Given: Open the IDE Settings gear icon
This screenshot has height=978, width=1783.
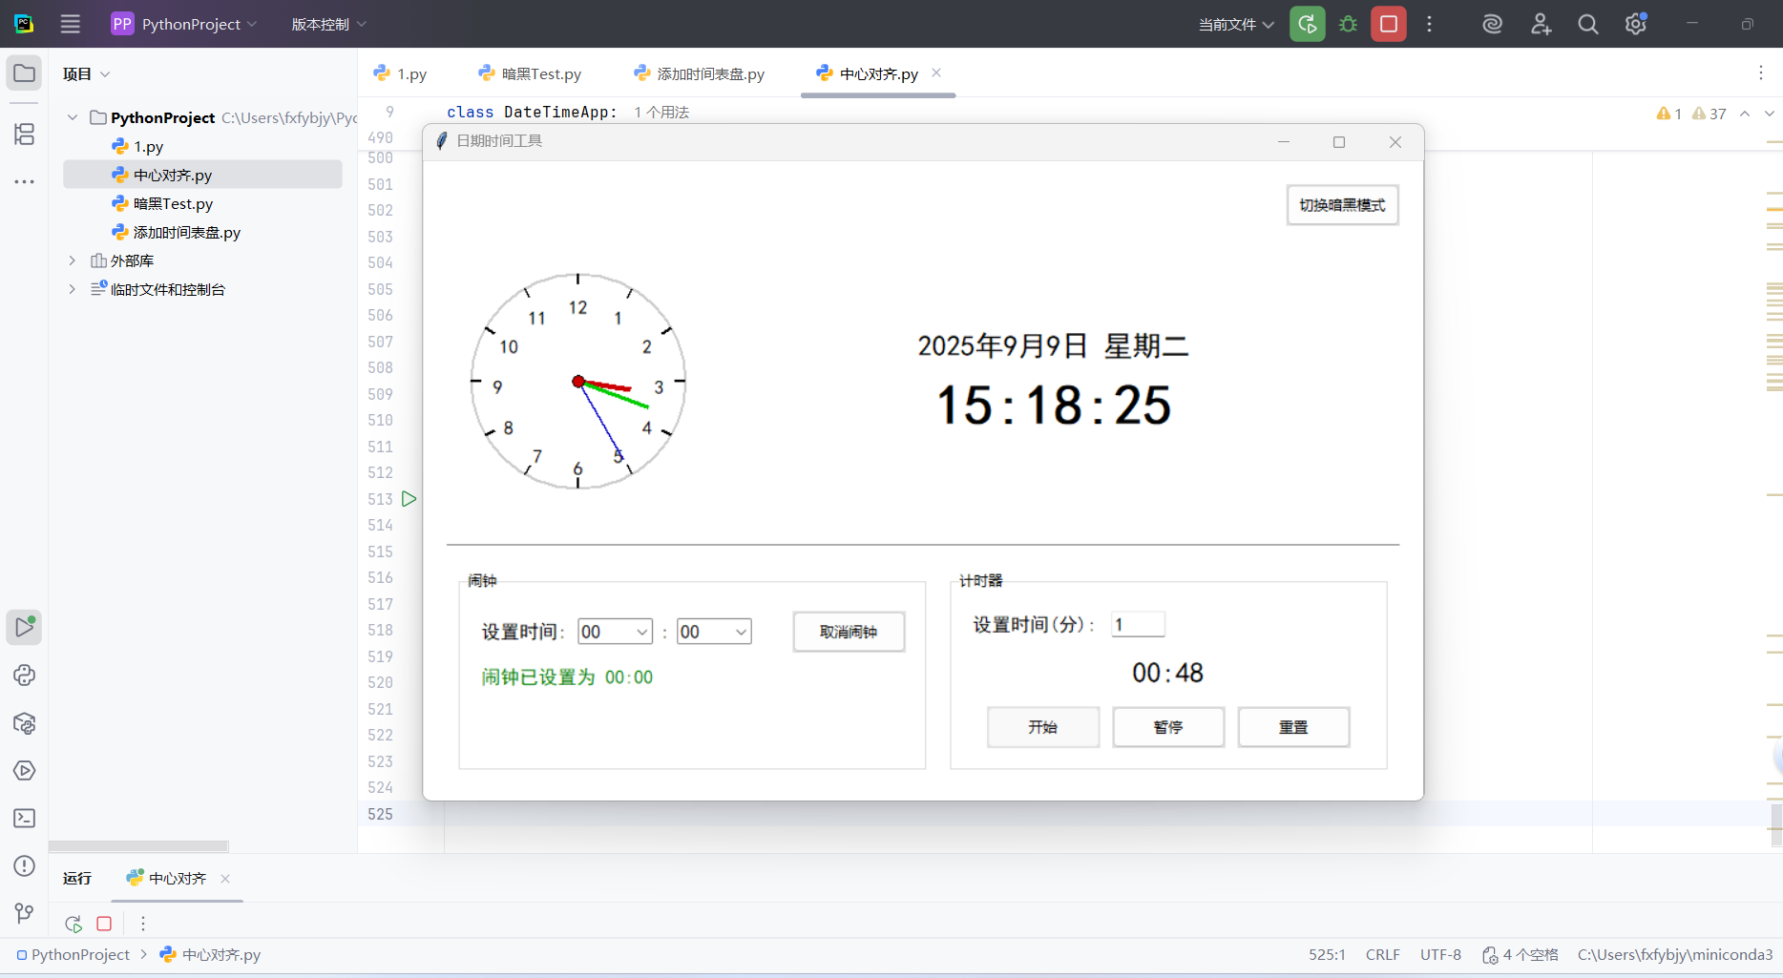Looking at the screenshot, I should coord(1634,24).
